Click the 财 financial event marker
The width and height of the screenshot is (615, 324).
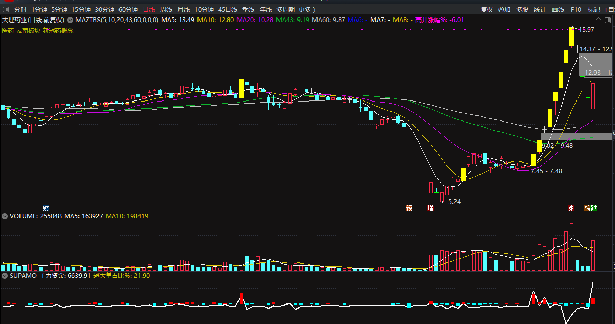(x=46, y=208)
